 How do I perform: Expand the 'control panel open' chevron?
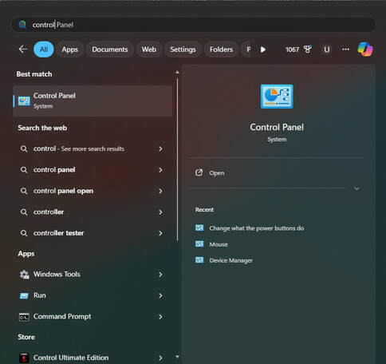[x=160, y=191]
